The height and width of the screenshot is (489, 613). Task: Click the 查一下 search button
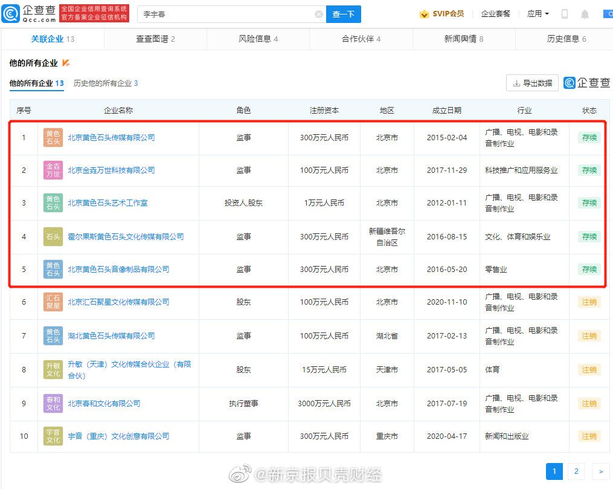tap(343, 15)
